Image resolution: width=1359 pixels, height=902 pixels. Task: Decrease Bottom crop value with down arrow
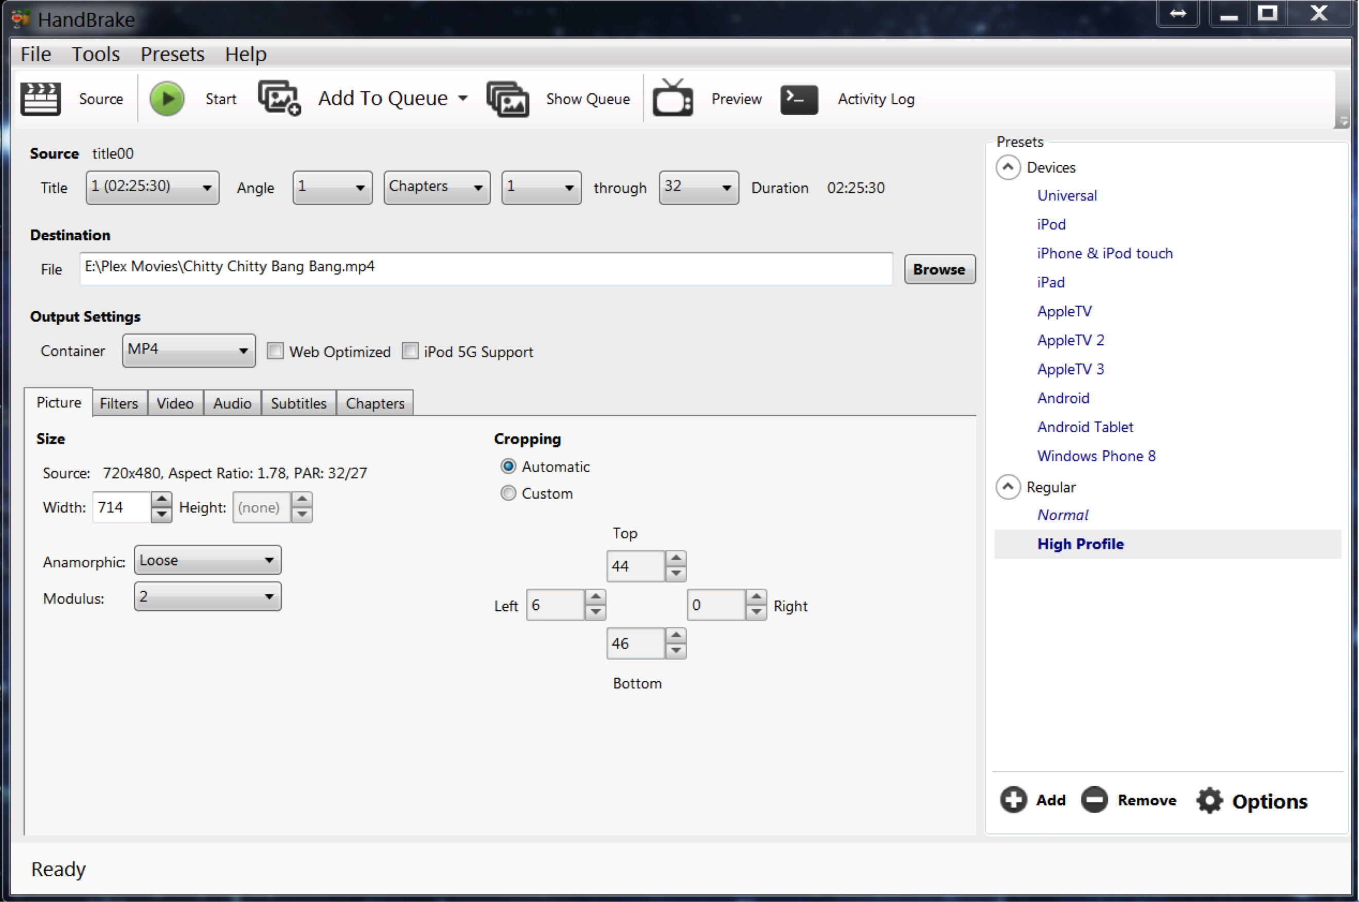pyautogui.click(x=676, y=650)
